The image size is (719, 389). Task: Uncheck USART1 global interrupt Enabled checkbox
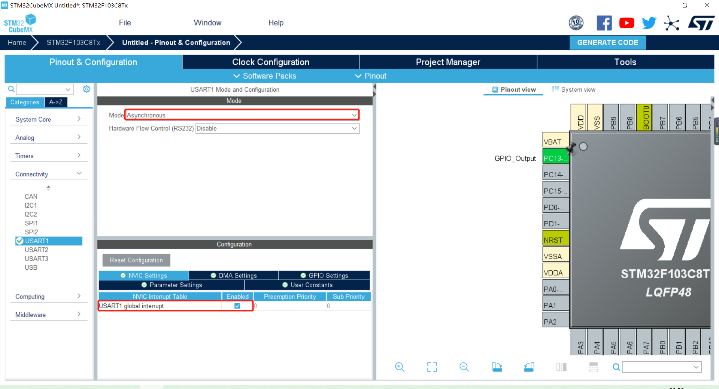click(237, 306)
